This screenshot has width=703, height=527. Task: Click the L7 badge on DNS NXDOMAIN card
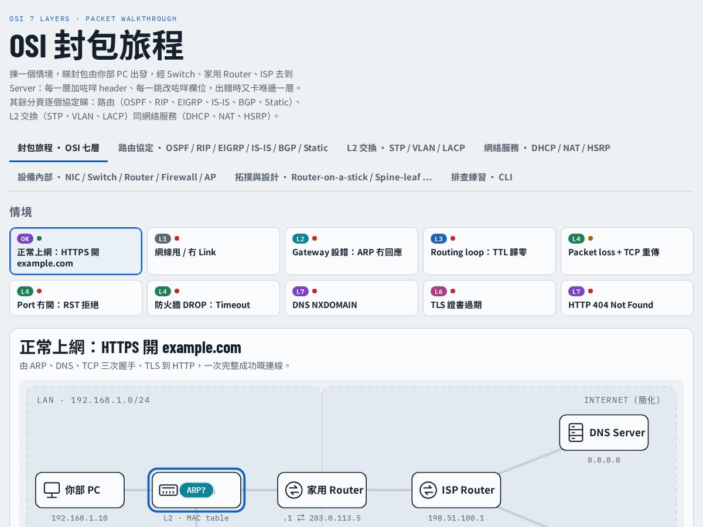click(x=301, y=291)
